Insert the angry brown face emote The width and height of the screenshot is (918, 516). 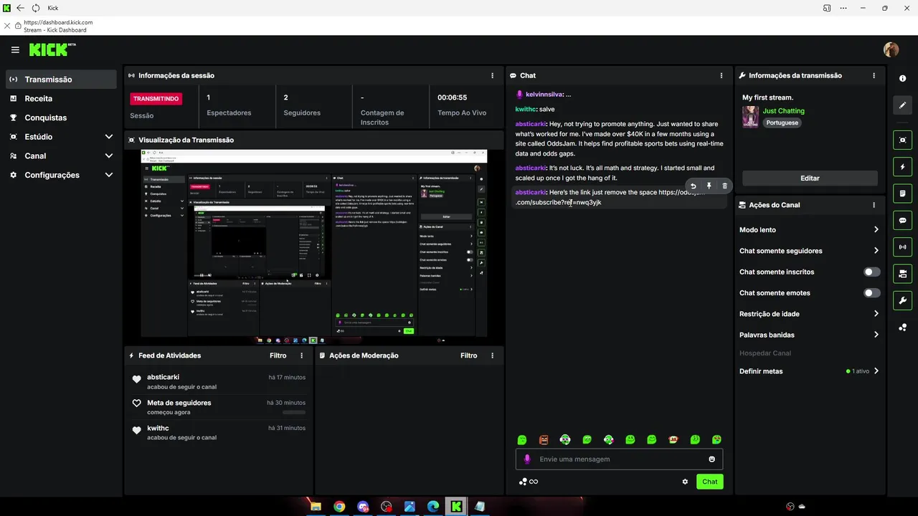[x=544, y=439]
